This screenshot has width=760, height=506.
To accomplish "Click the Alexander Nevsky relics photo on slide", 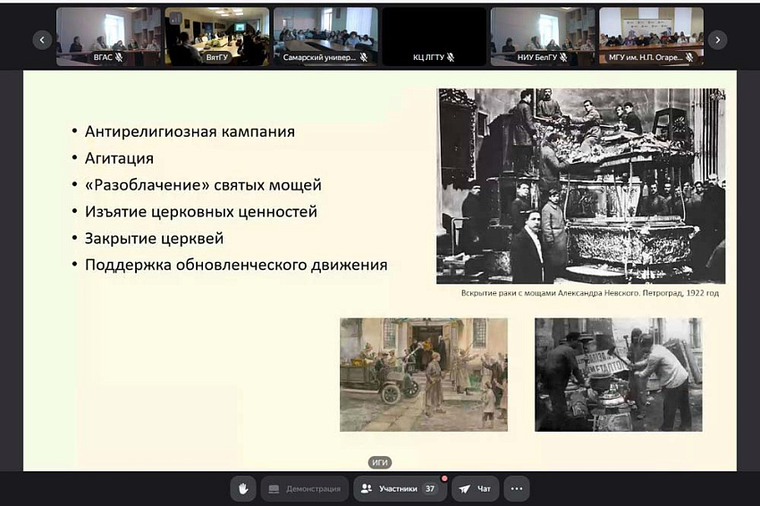I will point(580,186).
